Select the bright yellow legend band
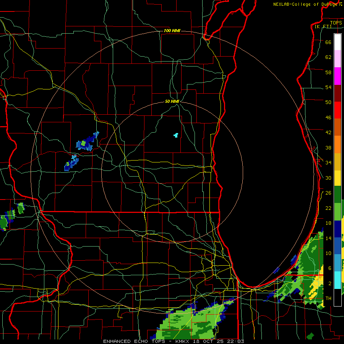The width and height of the screenshot is (344, 344). point(338,178)
